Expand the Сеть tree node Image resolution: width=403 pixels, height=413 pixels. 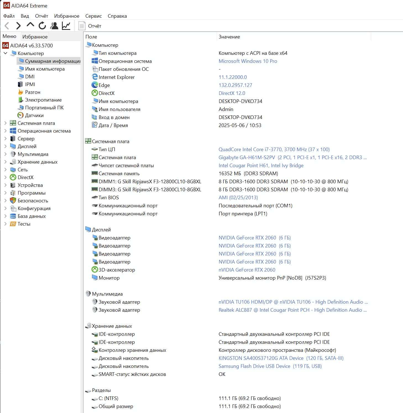pyautogui.click(x=5, y=169)
